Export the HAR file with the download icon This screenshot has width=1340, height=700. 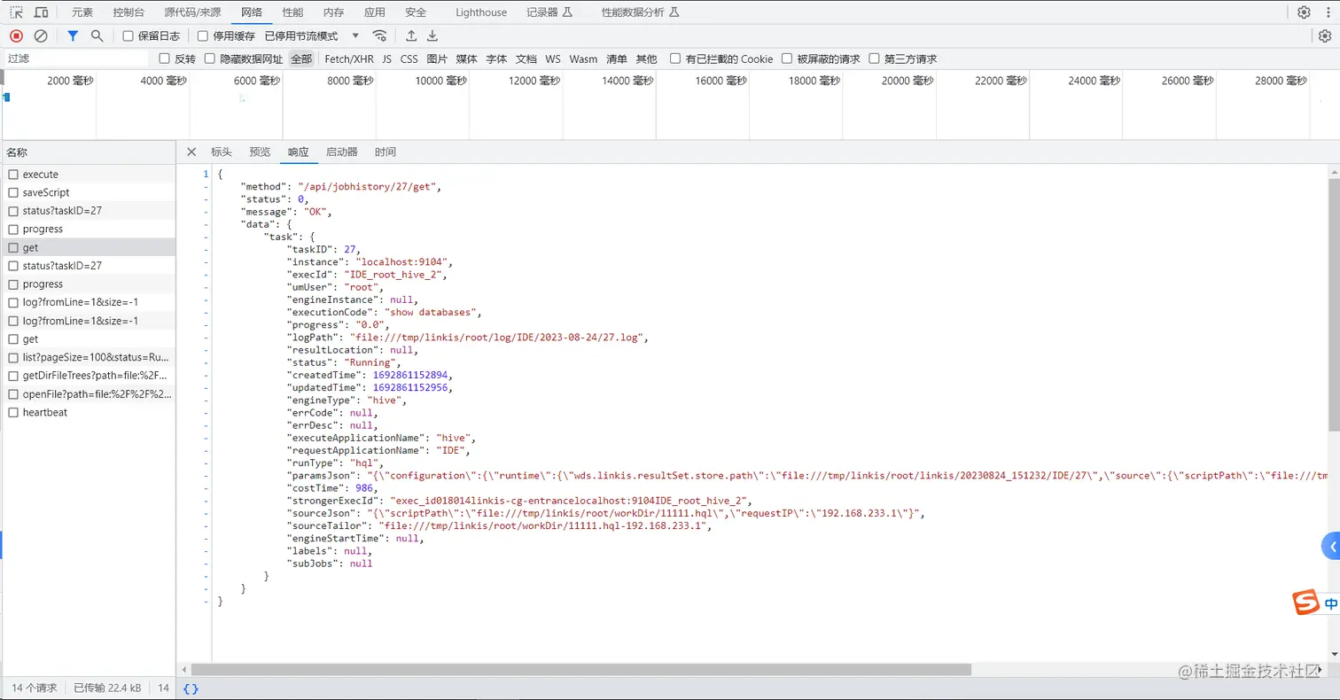coord(432,35)
